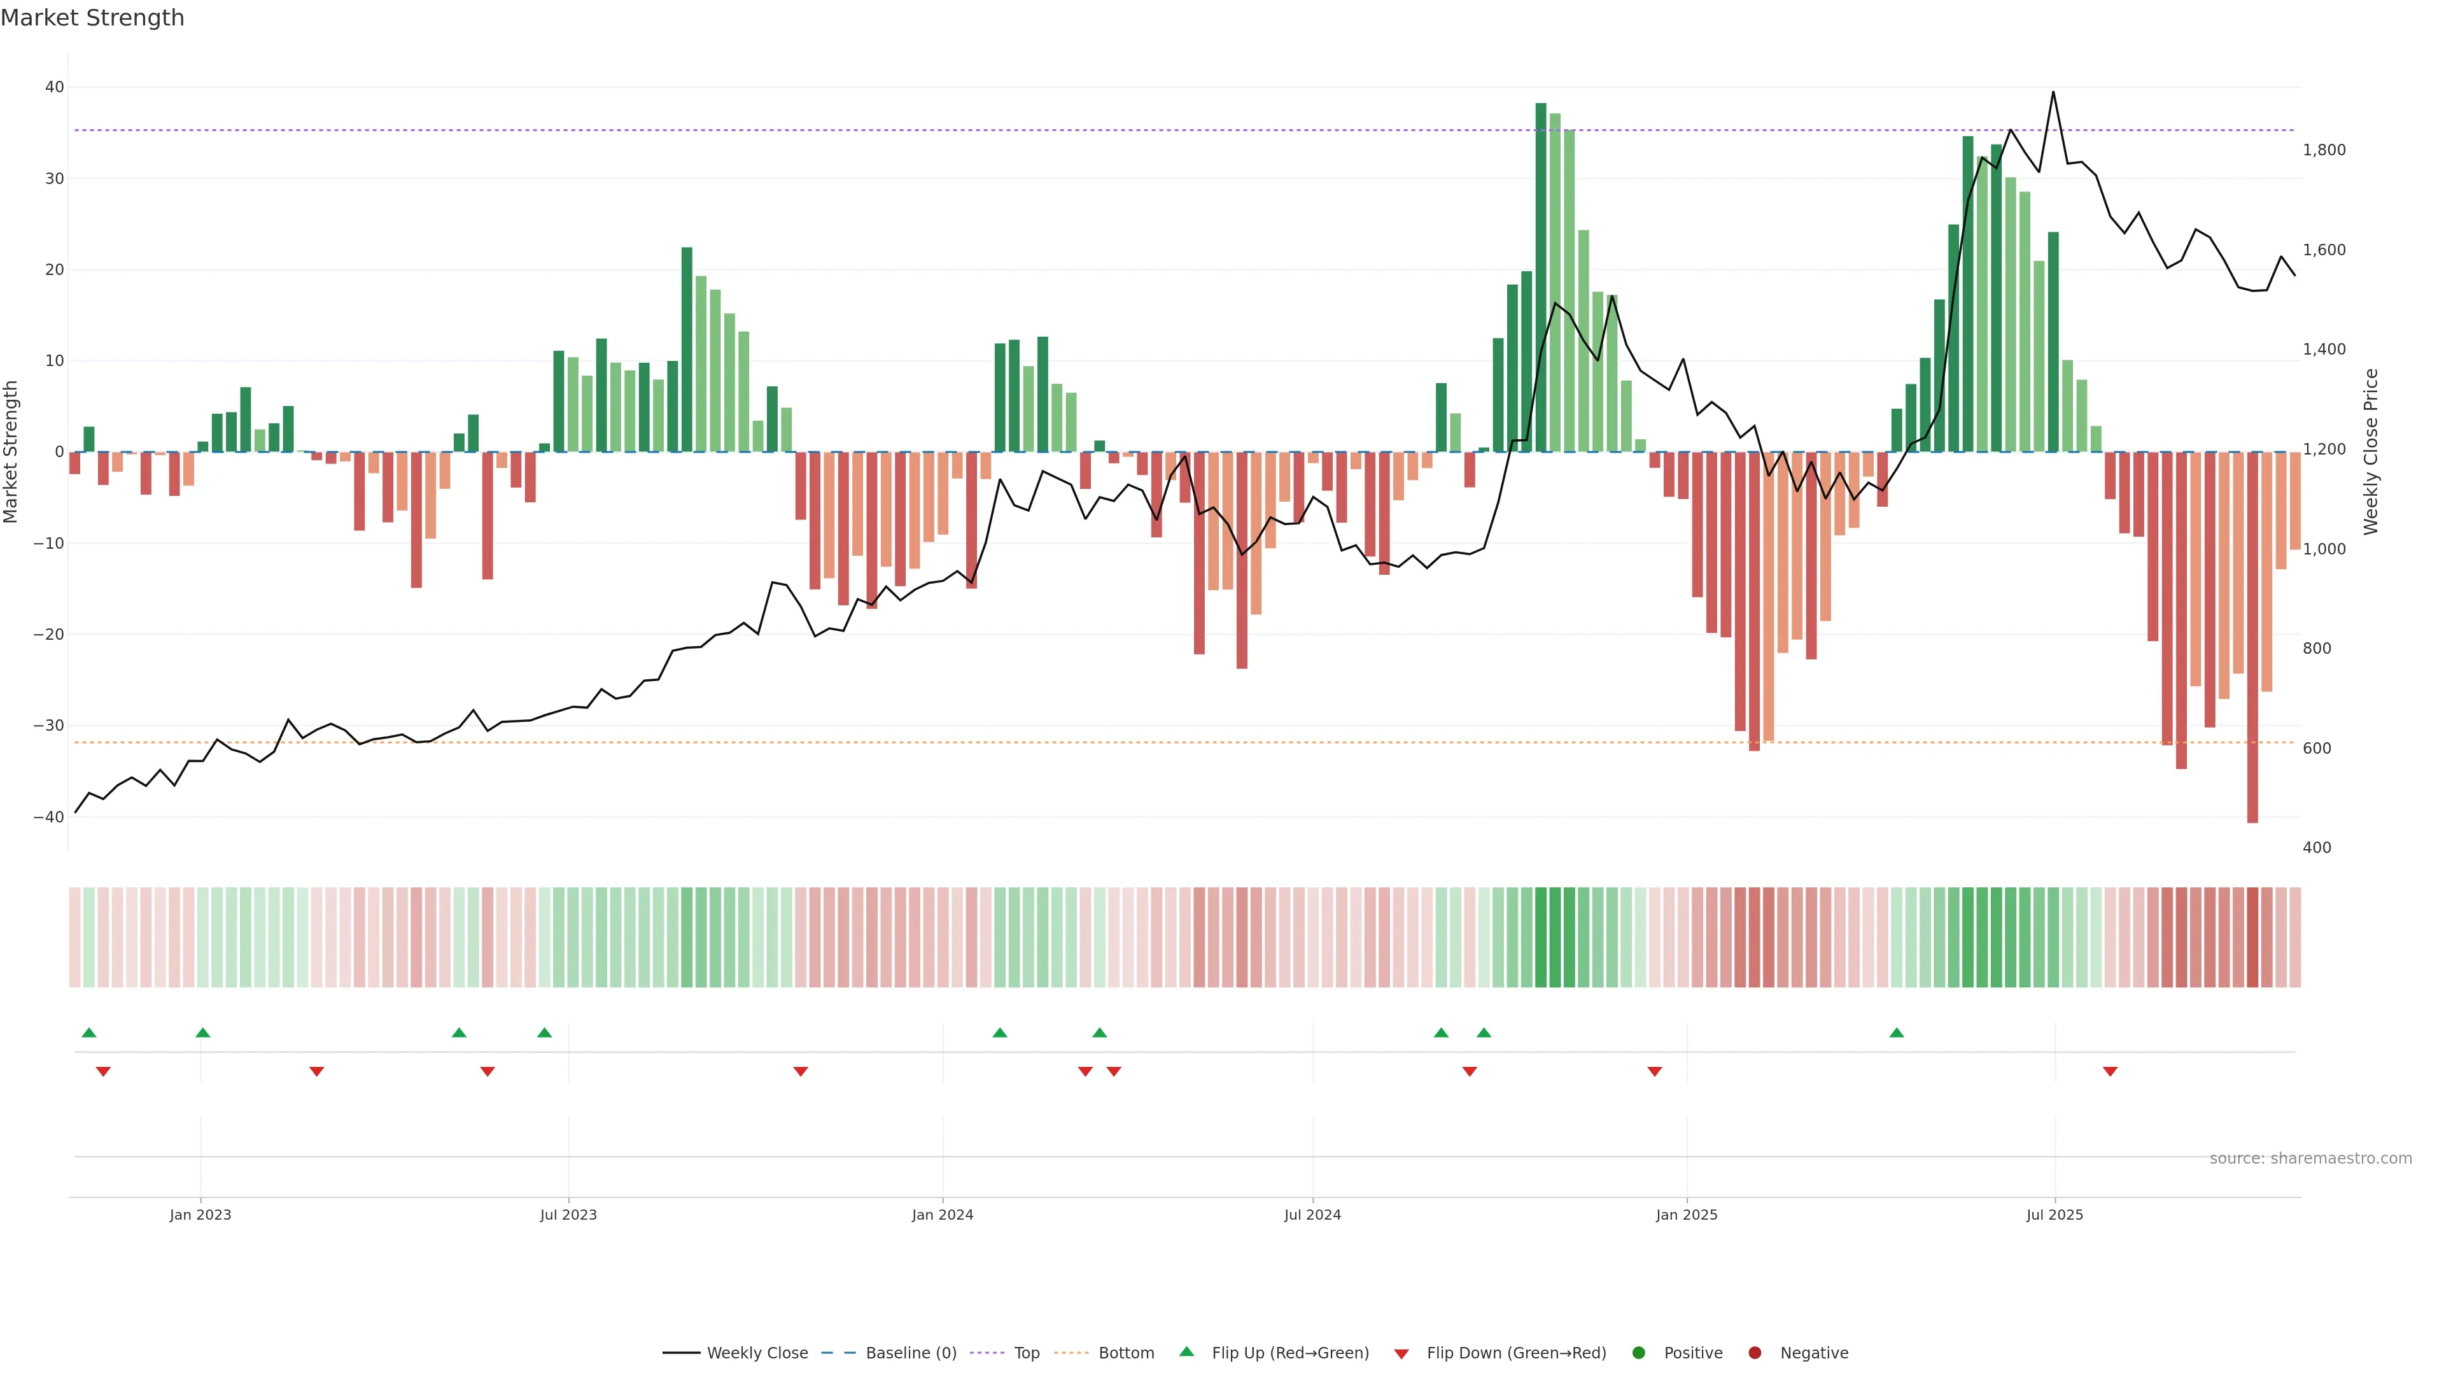2444x1375 pixels.
Task: Click the Jul 2025 x-axis label
Action: pos(2054,1215)
